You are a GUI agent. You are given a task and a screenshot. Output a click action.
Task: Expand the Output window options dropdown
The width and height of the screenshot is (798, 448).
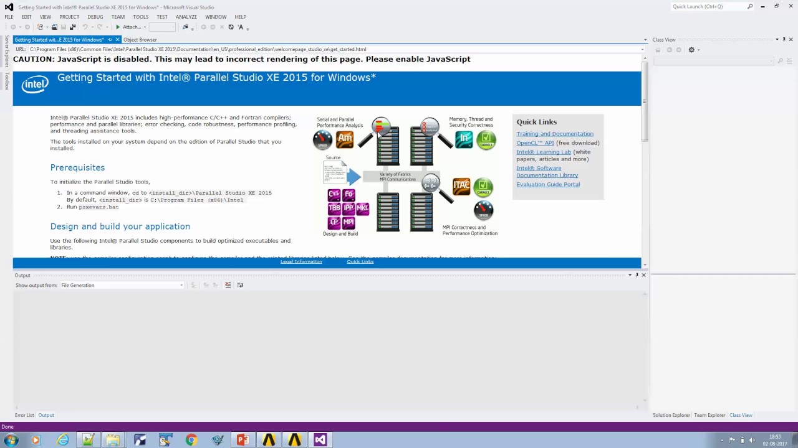pos(630,275)
